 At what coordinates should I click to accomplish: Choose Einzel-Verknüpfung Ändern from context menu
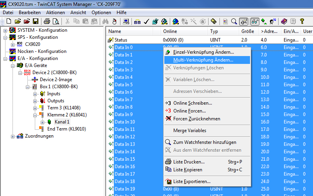pos(207,52)
